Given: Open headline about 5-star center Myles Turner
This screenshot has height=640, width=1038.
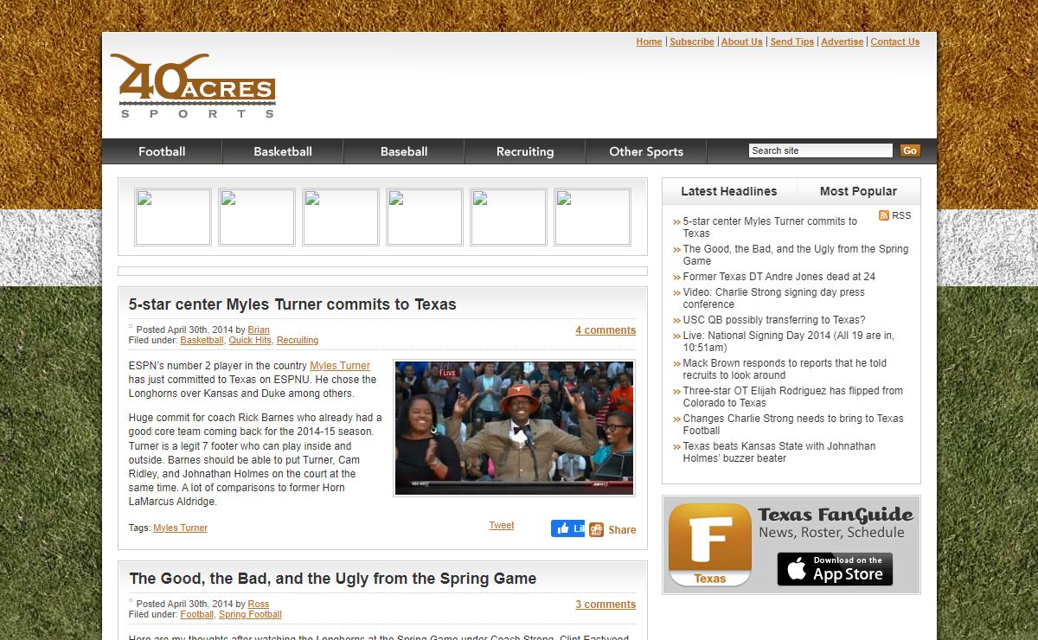Looking at the screenshot, I should pyautogui.click(x=770, y=227).
